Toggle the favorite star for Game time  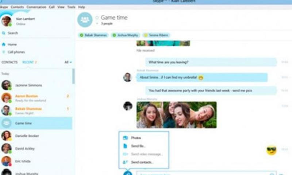[x=97, y=17]
